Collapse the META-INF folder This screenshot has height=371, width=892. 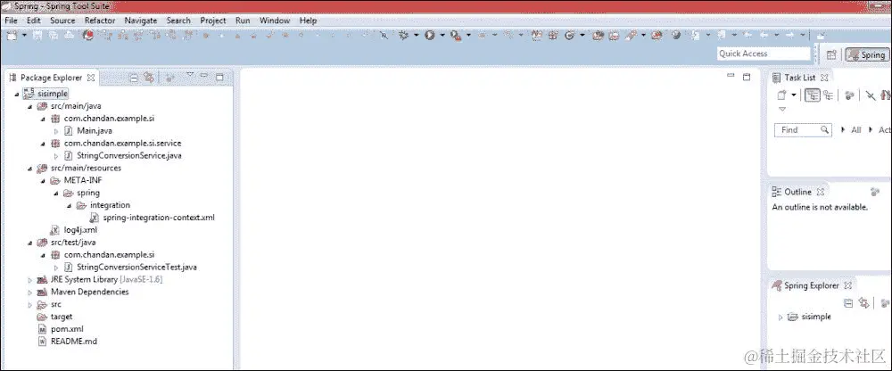43,181
